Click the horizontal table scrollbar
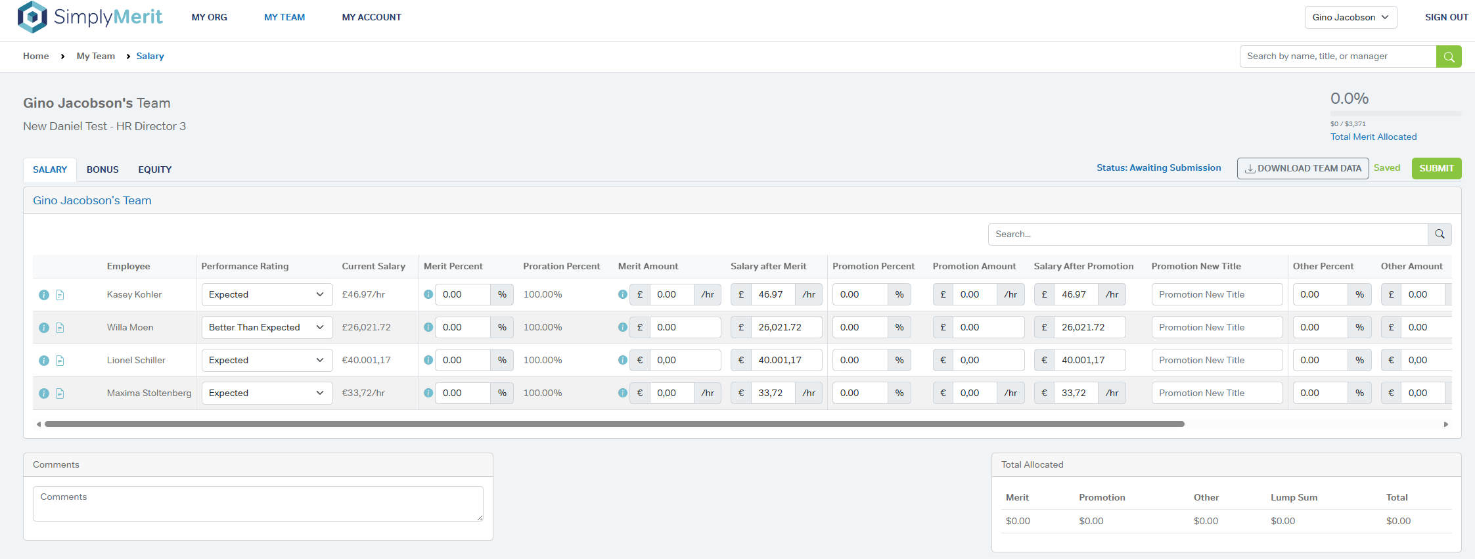Screen dimensions: 1475x559 point(614,424)
